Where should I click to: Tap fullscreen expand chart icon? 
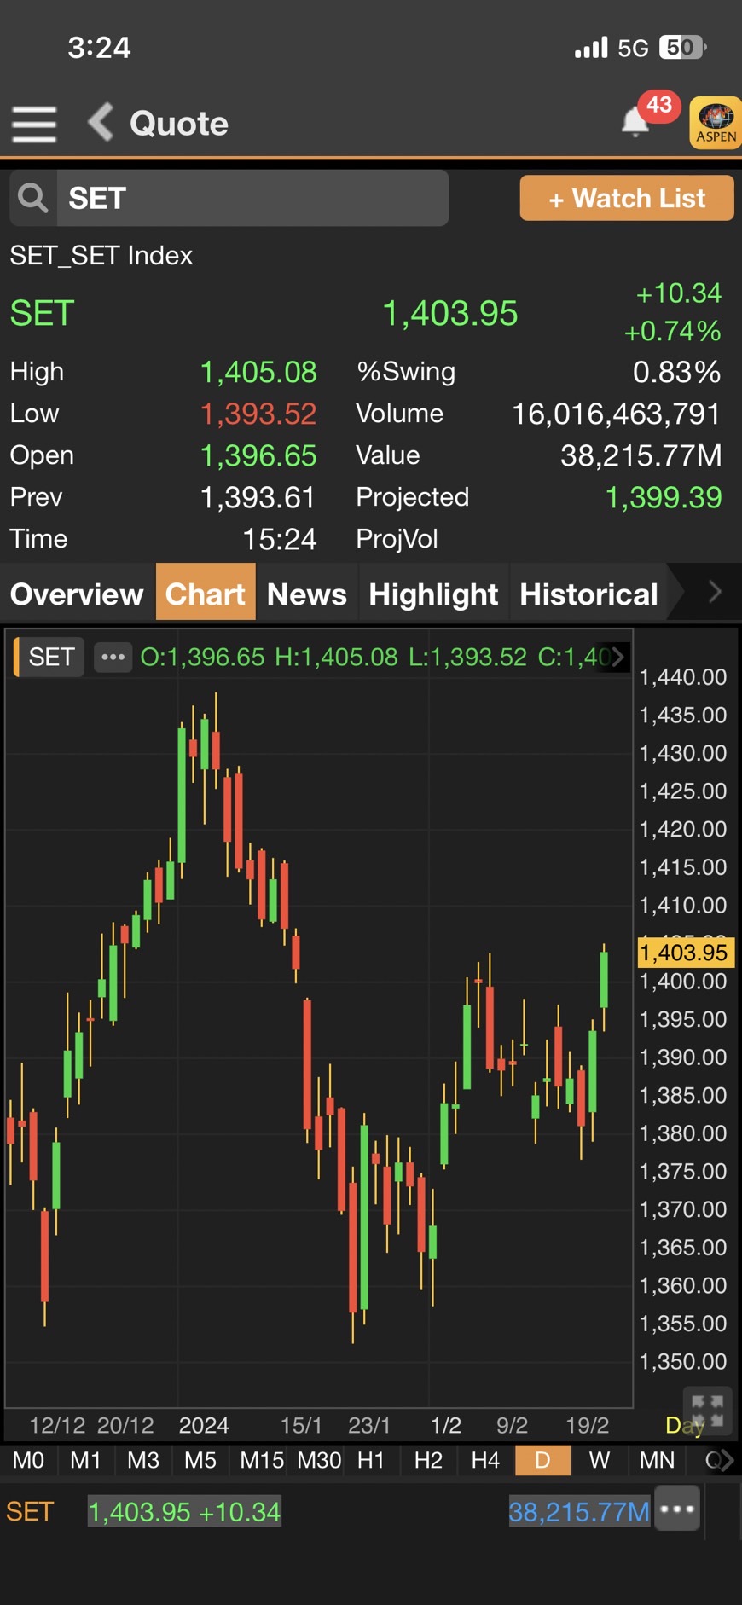click(707, 1411)
